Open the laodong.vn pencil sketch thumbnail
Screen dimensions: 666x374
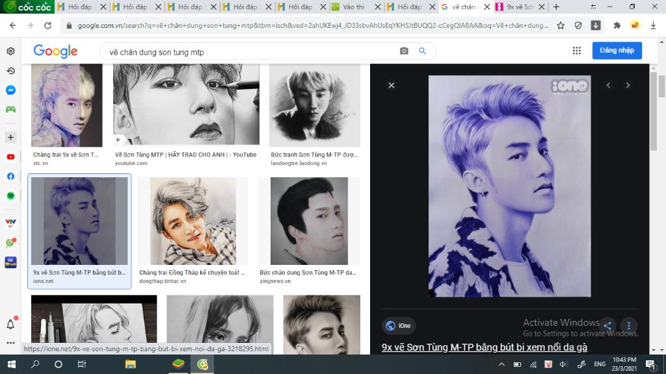(315, 105)
